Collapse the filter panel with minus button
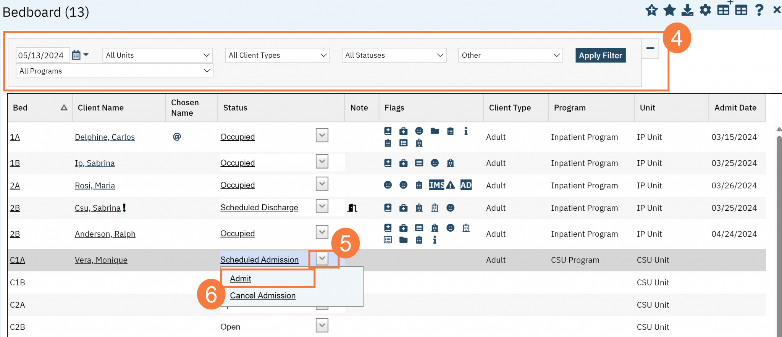This screenshot has width=782, height=337. coord(650,48)
